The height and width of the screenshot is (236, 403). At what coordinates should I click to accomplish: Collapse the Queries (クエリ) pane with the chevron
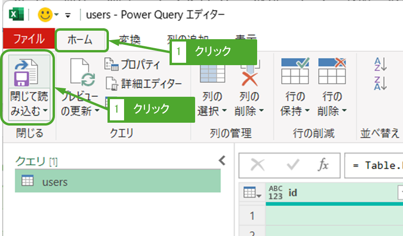[221, 160]
